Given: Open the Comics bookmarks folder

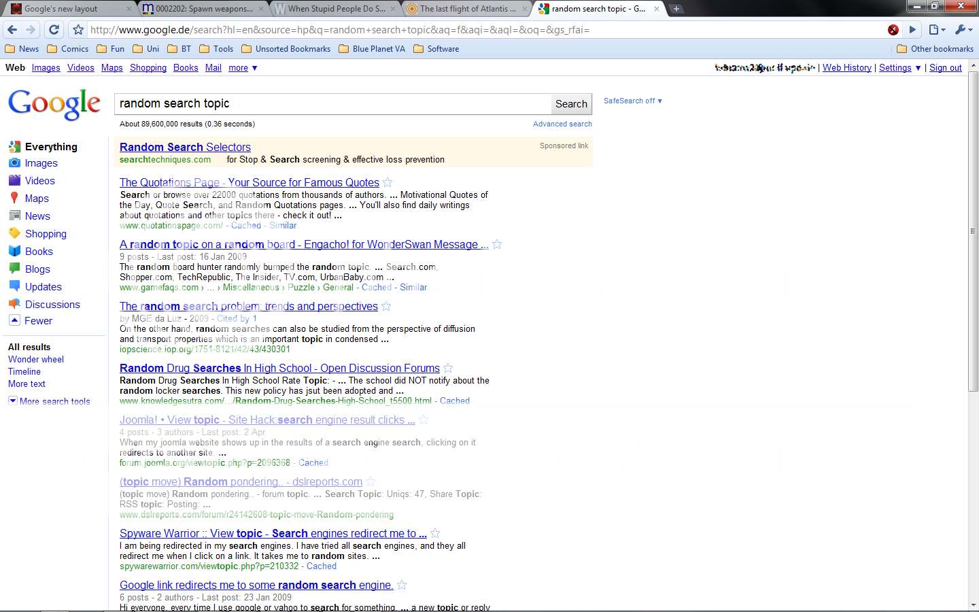Looking at the screenshot, I should [68, 49].
